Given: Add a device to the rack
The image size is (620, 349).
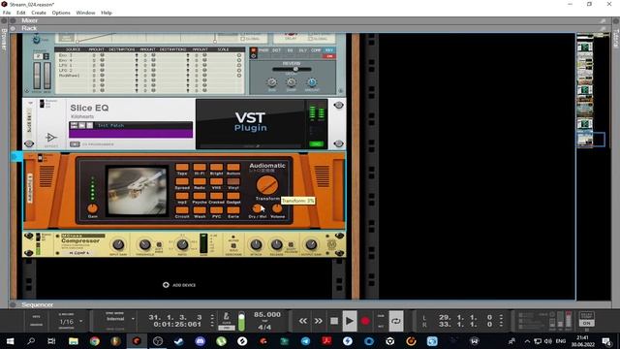Looking at the screenshot, I should 179,285.
